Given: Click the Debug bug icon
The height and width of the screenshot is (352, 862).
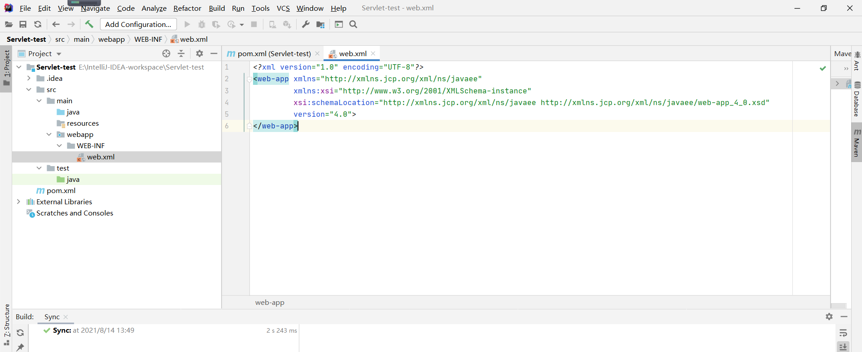Looking at the screenshot, I should point(202,25).
